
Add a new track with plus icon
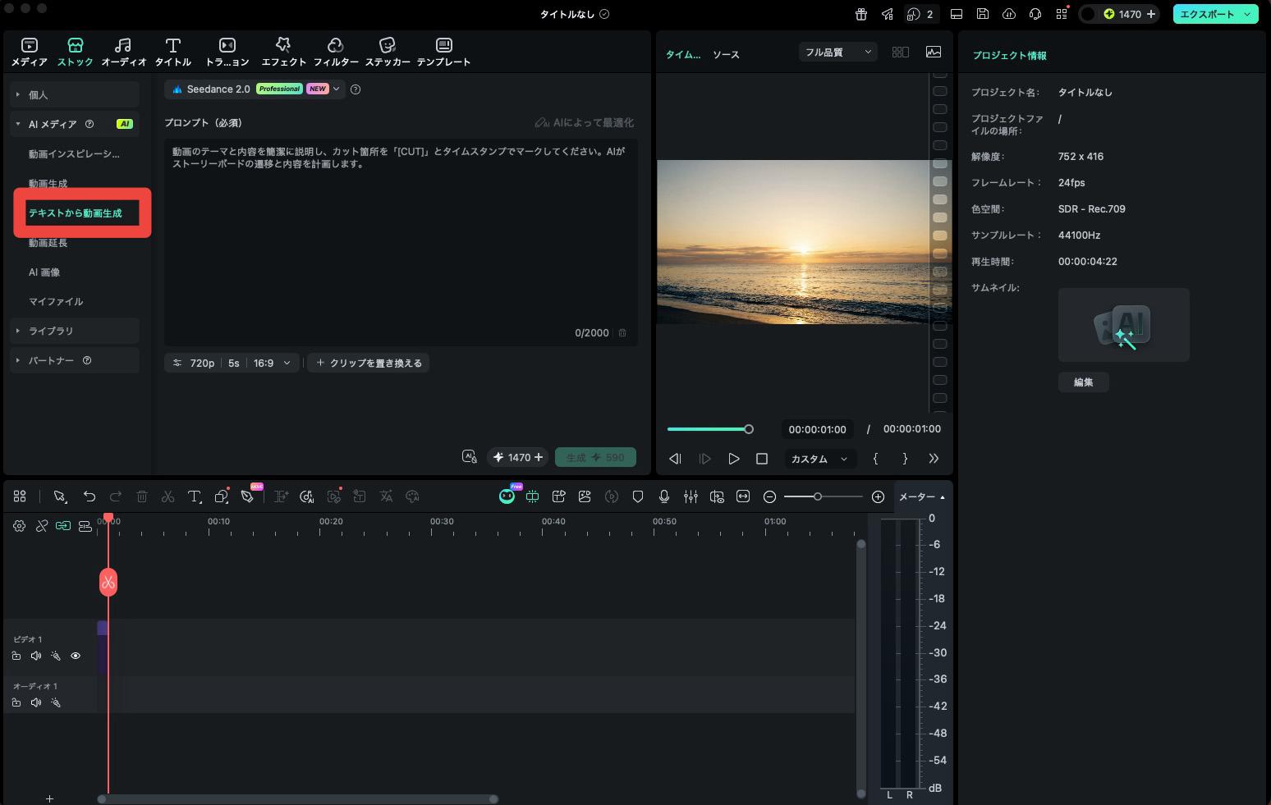click(49, 798)
